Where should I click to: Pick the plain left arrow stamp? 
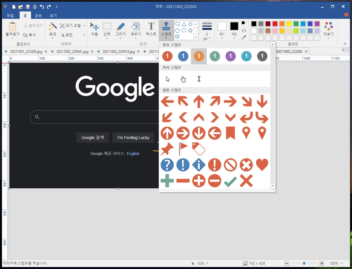coord(167,102)
